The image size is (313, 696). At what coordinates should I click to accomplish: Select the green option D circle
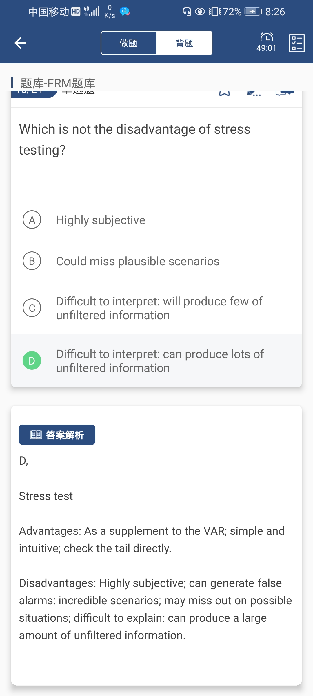click(x=32, y=360)
